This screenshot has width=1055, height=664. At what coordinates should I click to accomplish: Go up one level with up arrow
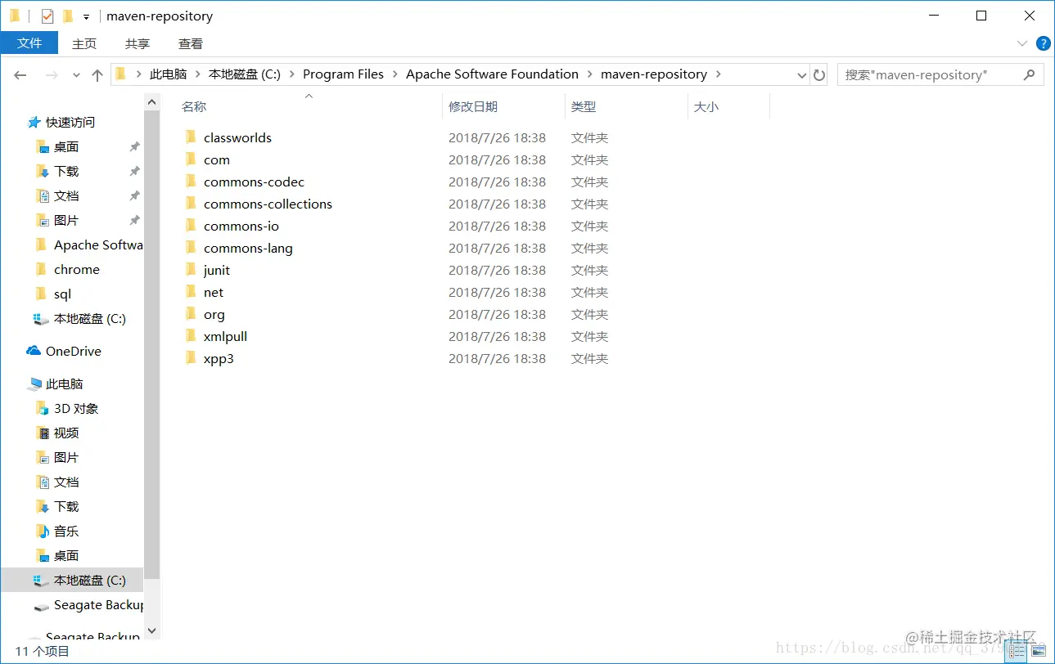[x=97, y=74]
